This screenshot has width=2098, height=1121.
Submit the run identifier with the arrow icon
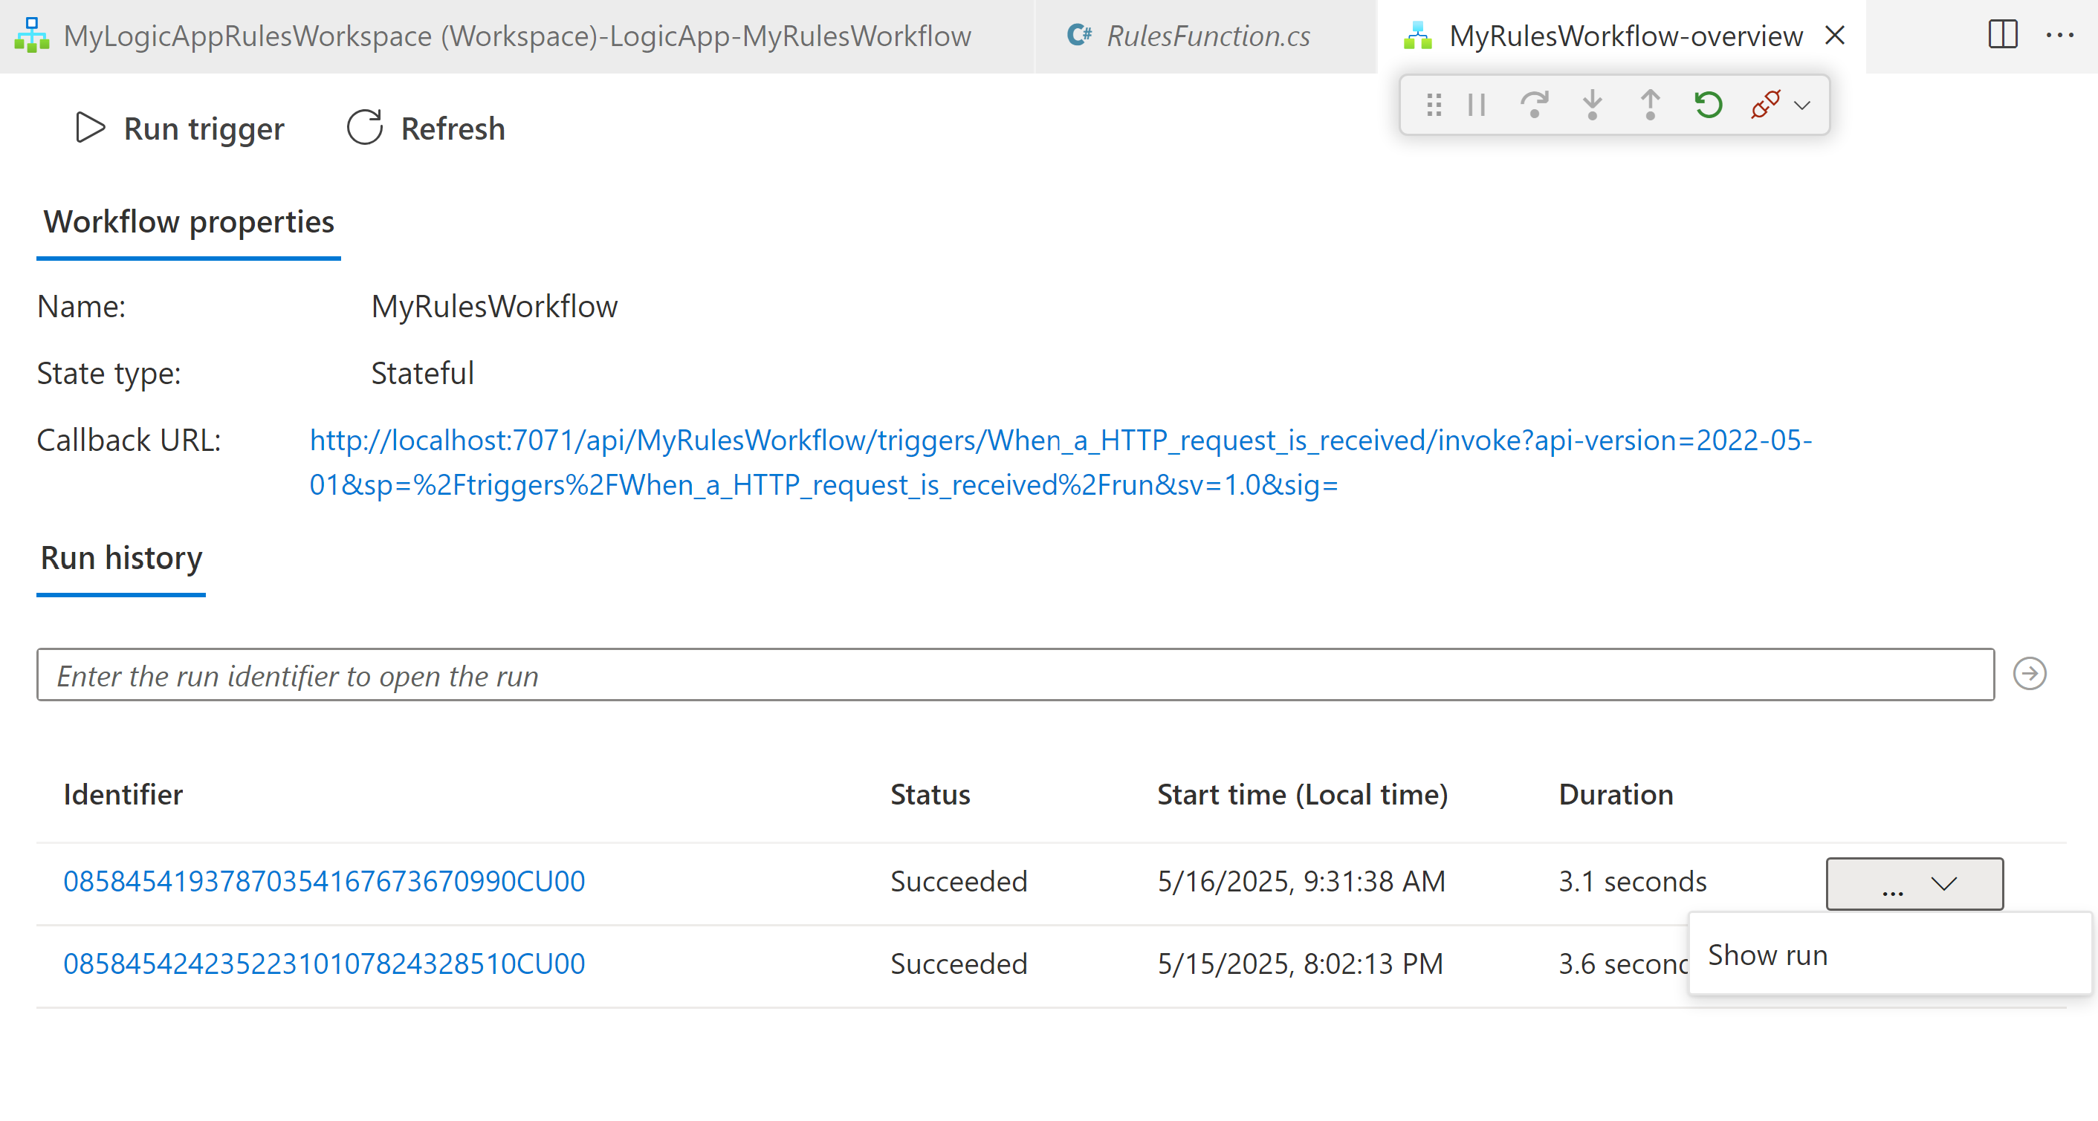(2030, 674)
